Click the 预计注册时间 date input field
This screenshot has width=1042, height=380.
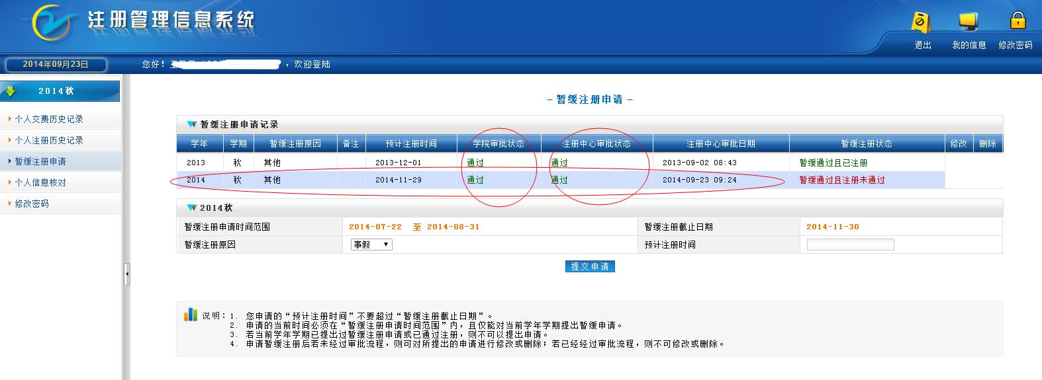click(850, 245)
